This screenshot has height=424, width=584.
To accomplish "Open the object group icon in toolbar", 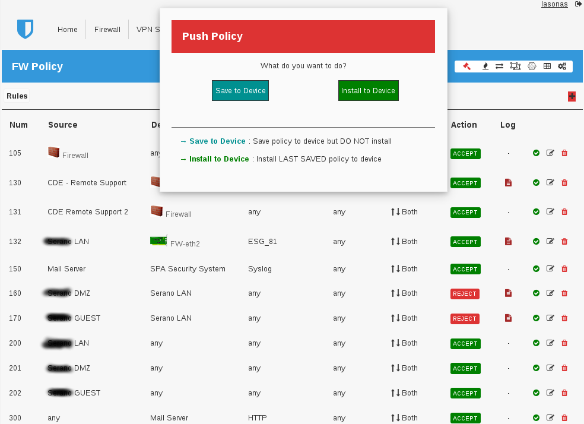I will coord(515,67).
